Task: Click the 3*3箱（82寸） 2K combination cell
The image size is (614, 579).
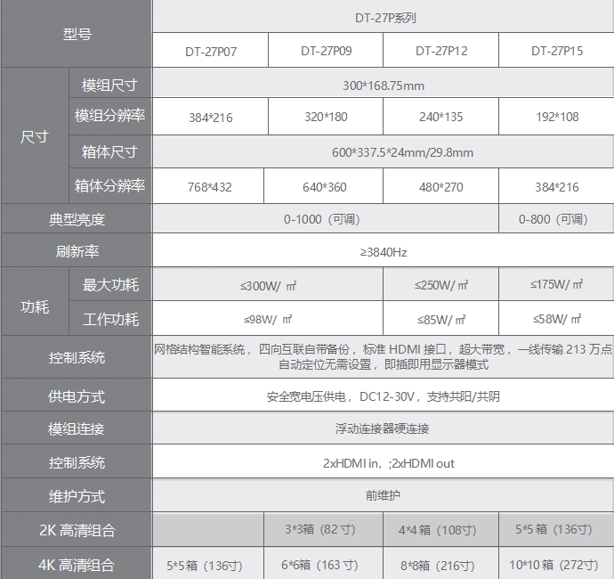Action: [x=325, y=530]
